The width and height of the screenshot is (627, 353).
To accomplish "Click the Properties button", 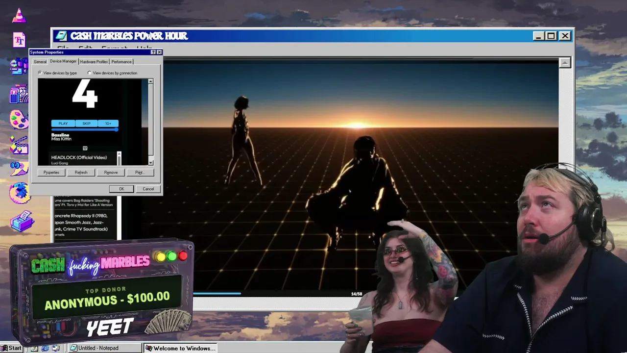I will coord(51,173).
